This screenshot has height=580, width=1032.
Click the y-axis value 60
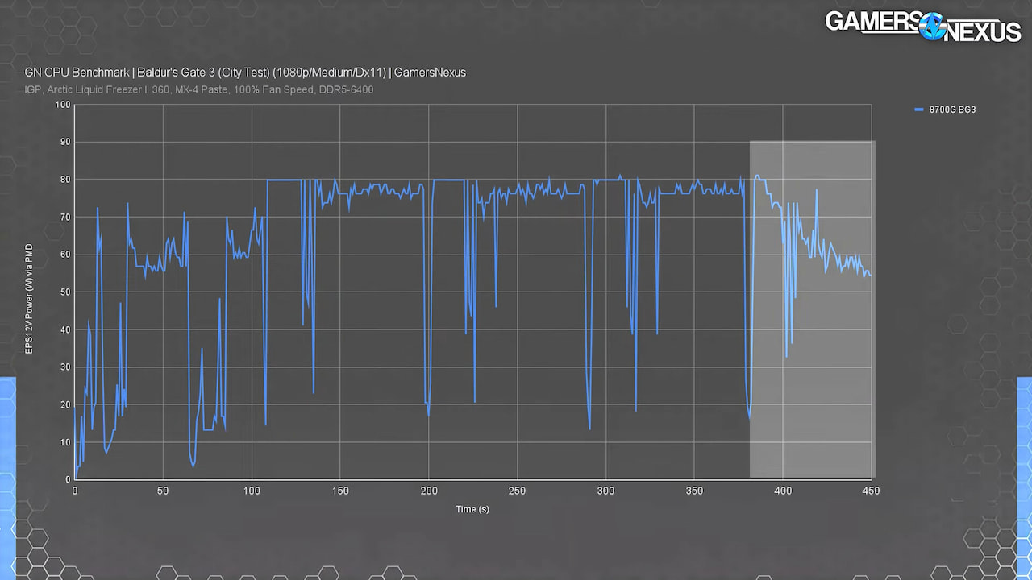64,255
